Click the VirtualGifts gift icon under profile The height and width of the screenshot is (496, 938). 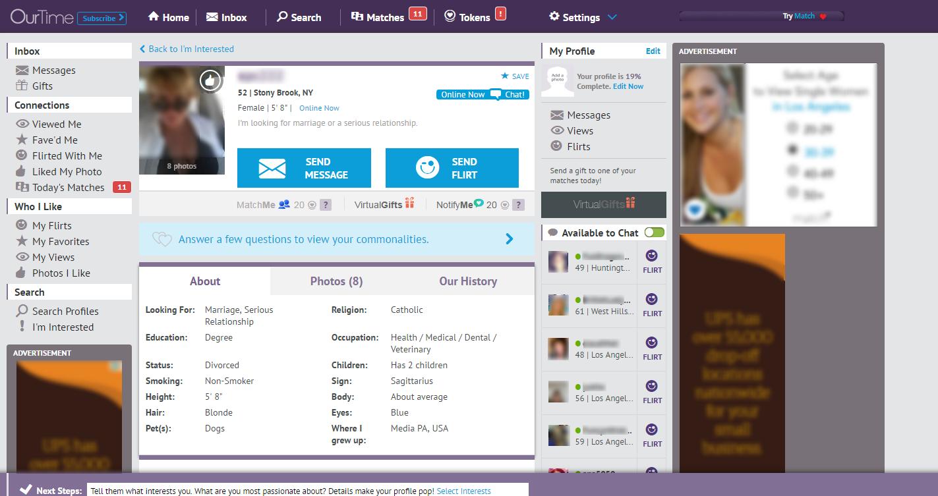pyautogui.click(x=410, y=204)
